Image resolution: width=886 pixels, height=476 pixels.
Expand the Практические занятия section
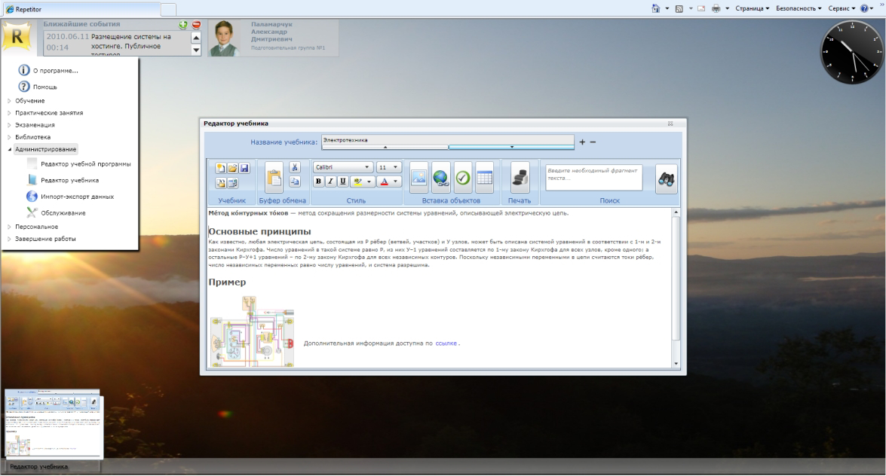click(x=10, y=113)
